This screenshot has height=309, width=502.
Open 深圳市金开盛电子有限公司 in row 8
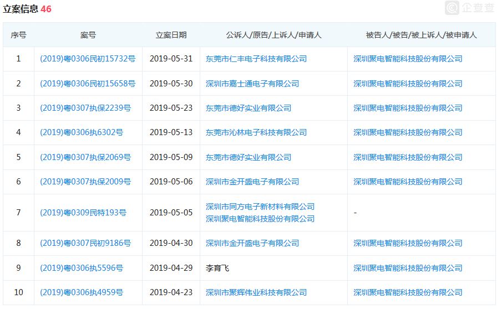(x=252, y=243)
